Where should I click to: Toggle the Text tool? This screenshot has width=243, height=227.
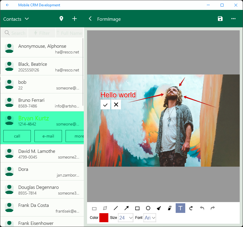pyautogui.click(x=180, y=208)
